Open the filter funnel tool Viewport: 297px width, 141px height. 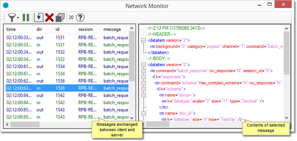coord(12,17)
